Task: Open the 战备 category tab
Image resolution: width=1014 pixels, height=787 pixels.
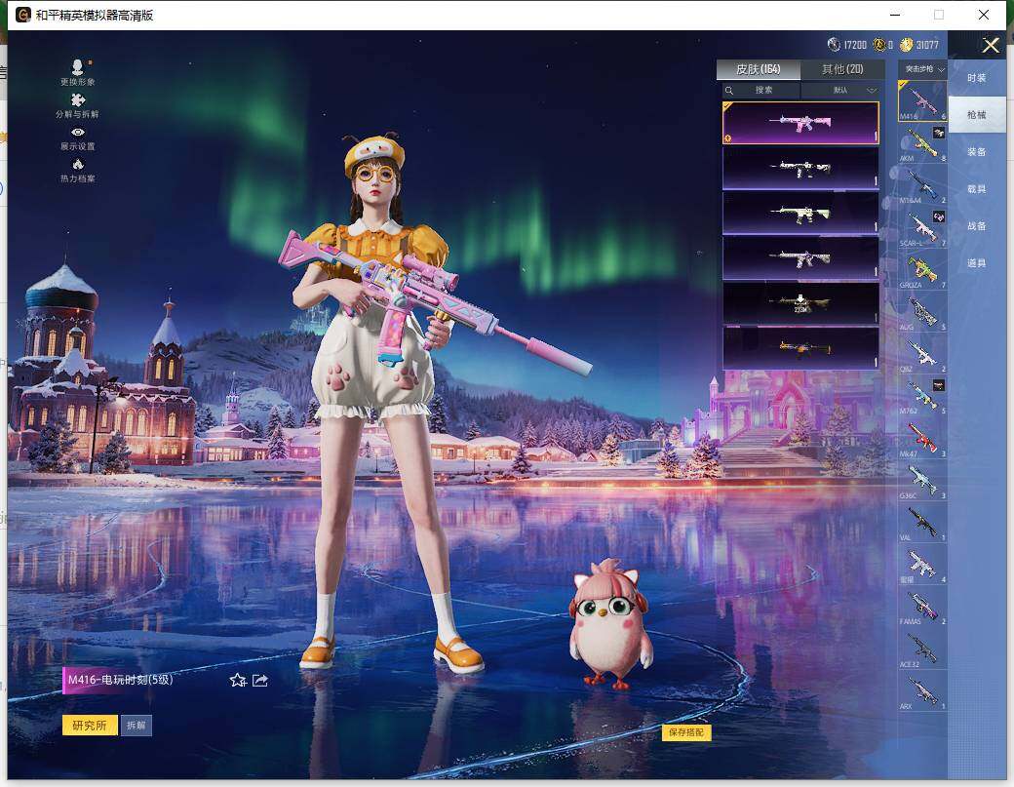Action: click(977, 225)
